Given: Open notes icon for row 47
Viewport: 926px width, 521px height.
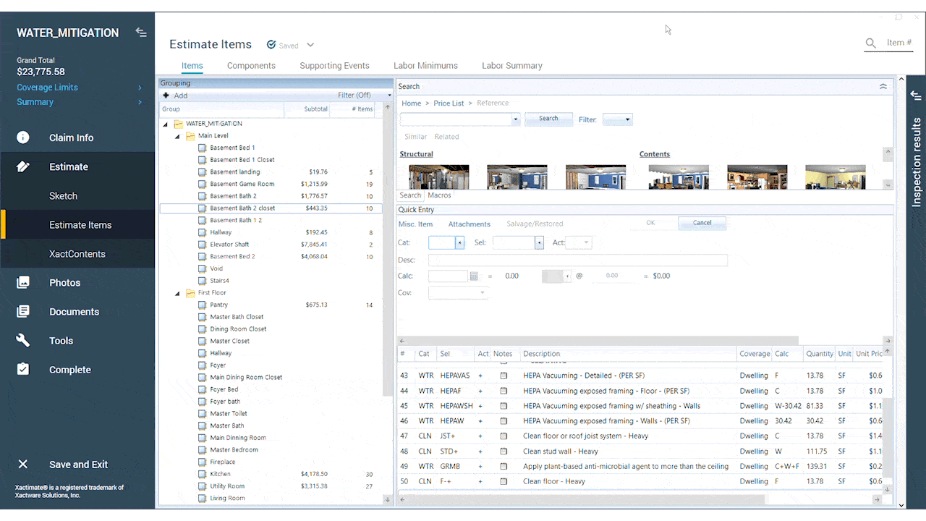Looking at the screenshot, I should point(504,436).
